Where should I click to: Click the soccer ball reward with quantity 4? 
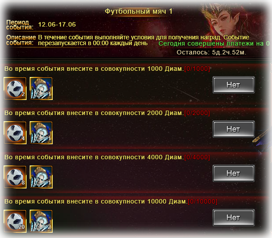[x=15, y=133]
